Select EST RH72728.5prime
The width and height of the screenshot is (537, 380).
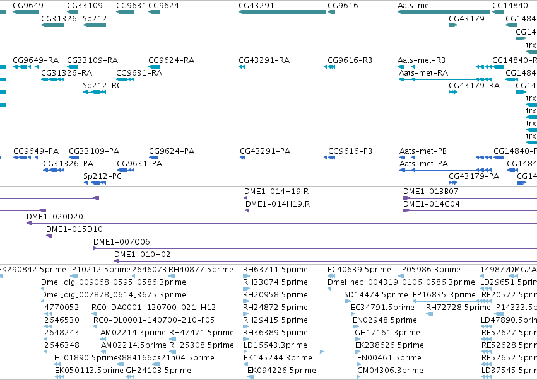click(458, 308)
